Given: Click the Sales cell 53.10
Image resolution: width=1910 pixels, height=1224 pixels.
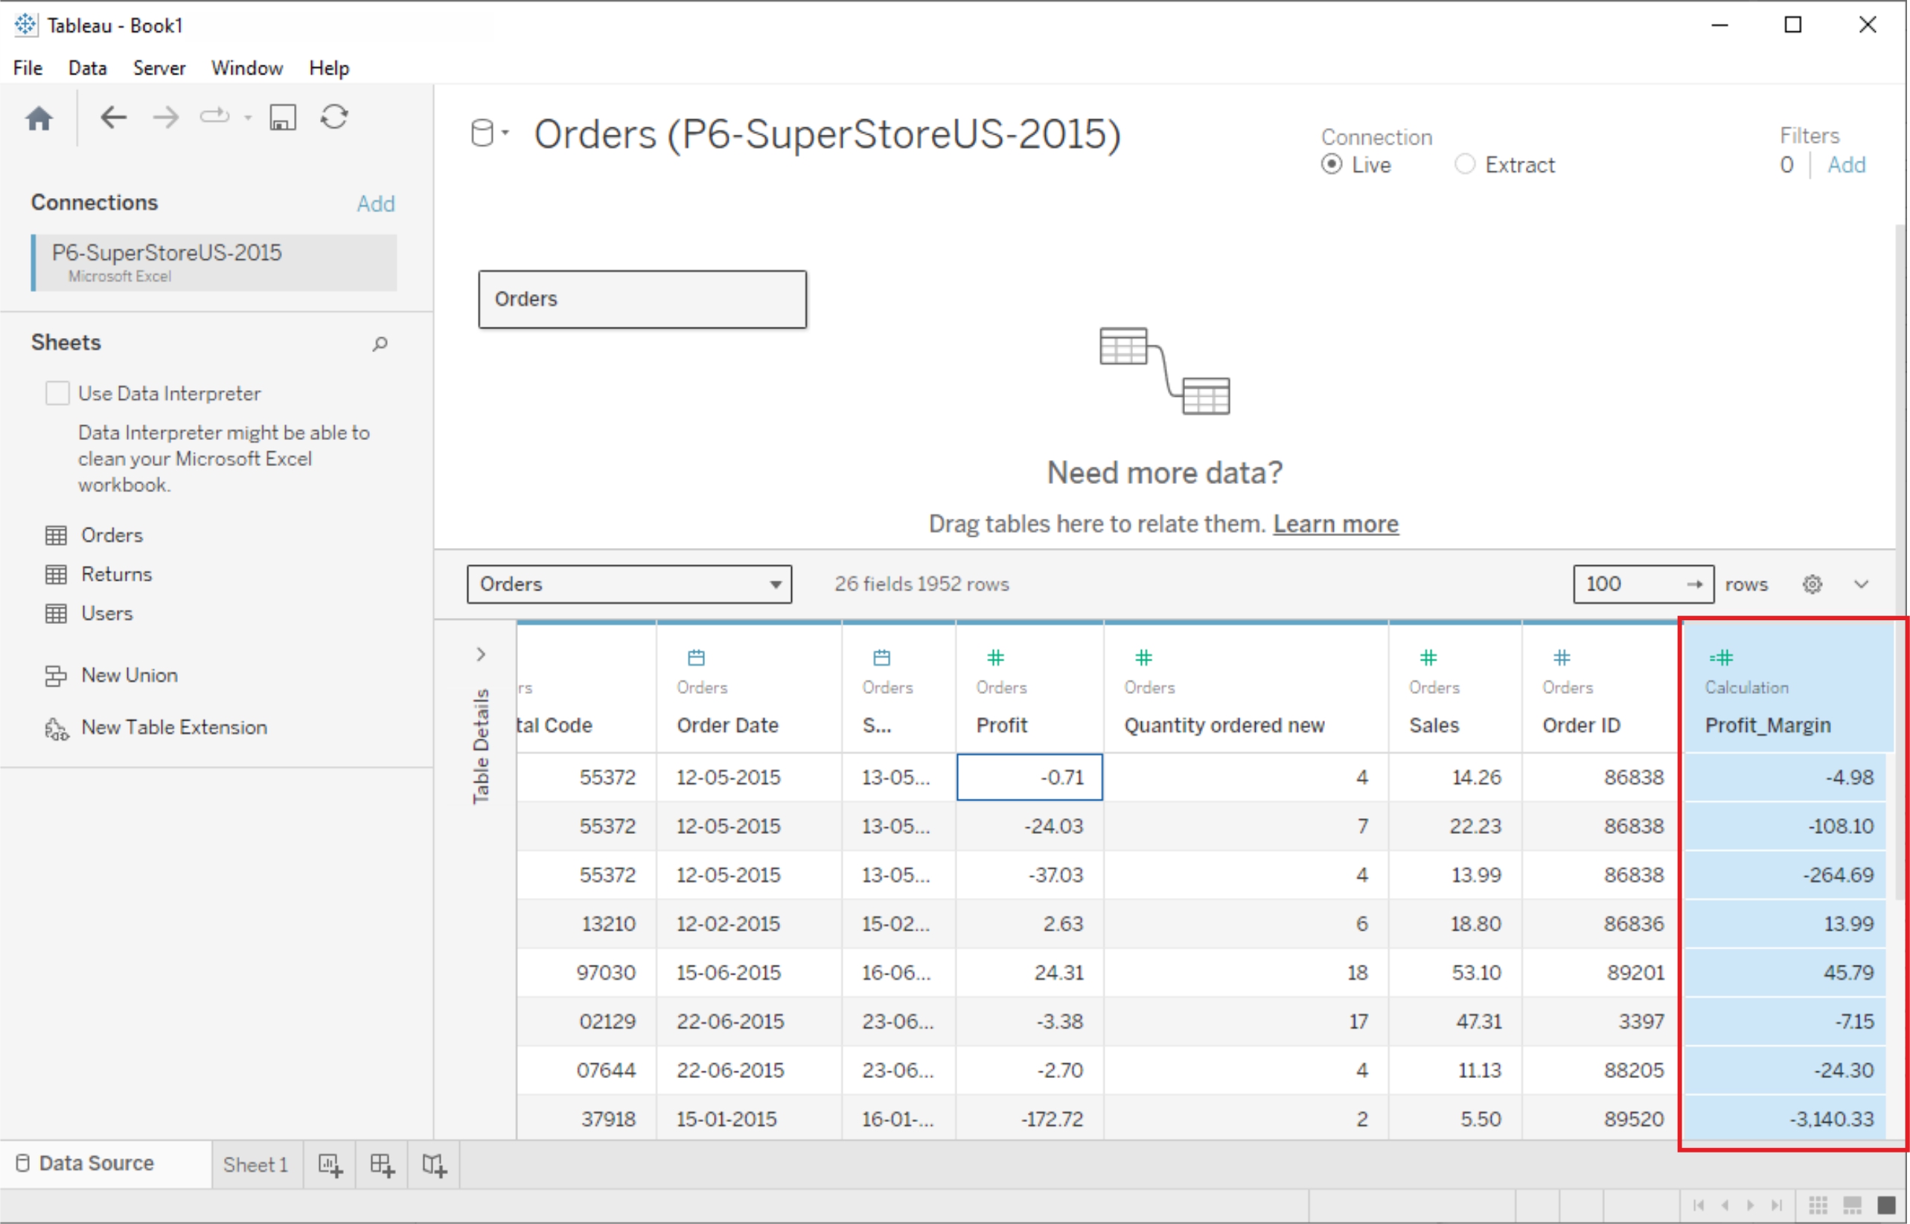Looking at the screenshot, I should [x=1455, y=972].
